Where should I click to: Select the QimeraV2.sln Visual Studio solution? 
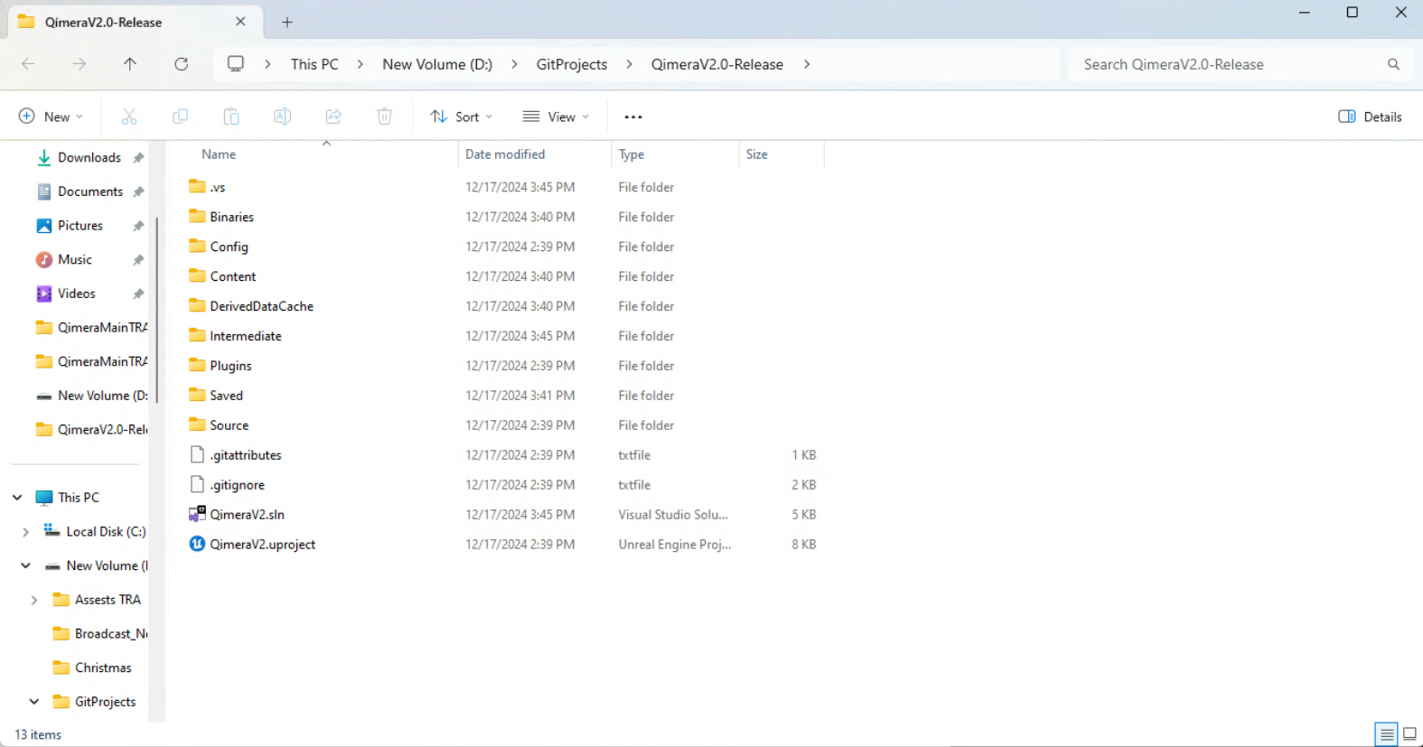pos(247,515)
